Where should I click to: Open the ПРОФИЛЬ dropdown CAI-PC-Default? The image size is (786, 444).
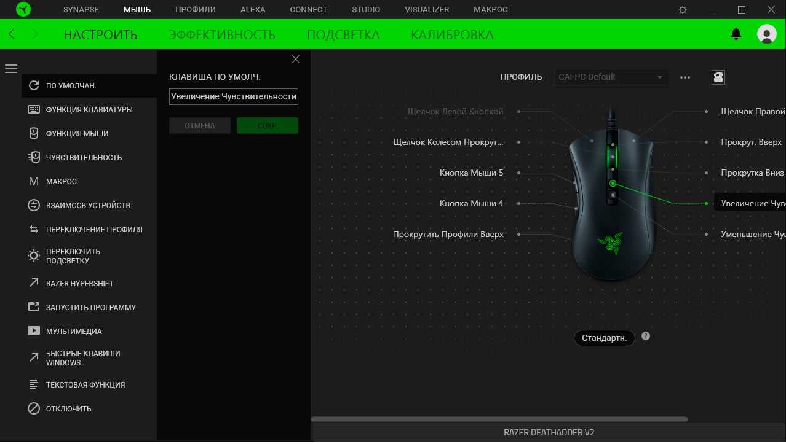[x=610, y=77]
